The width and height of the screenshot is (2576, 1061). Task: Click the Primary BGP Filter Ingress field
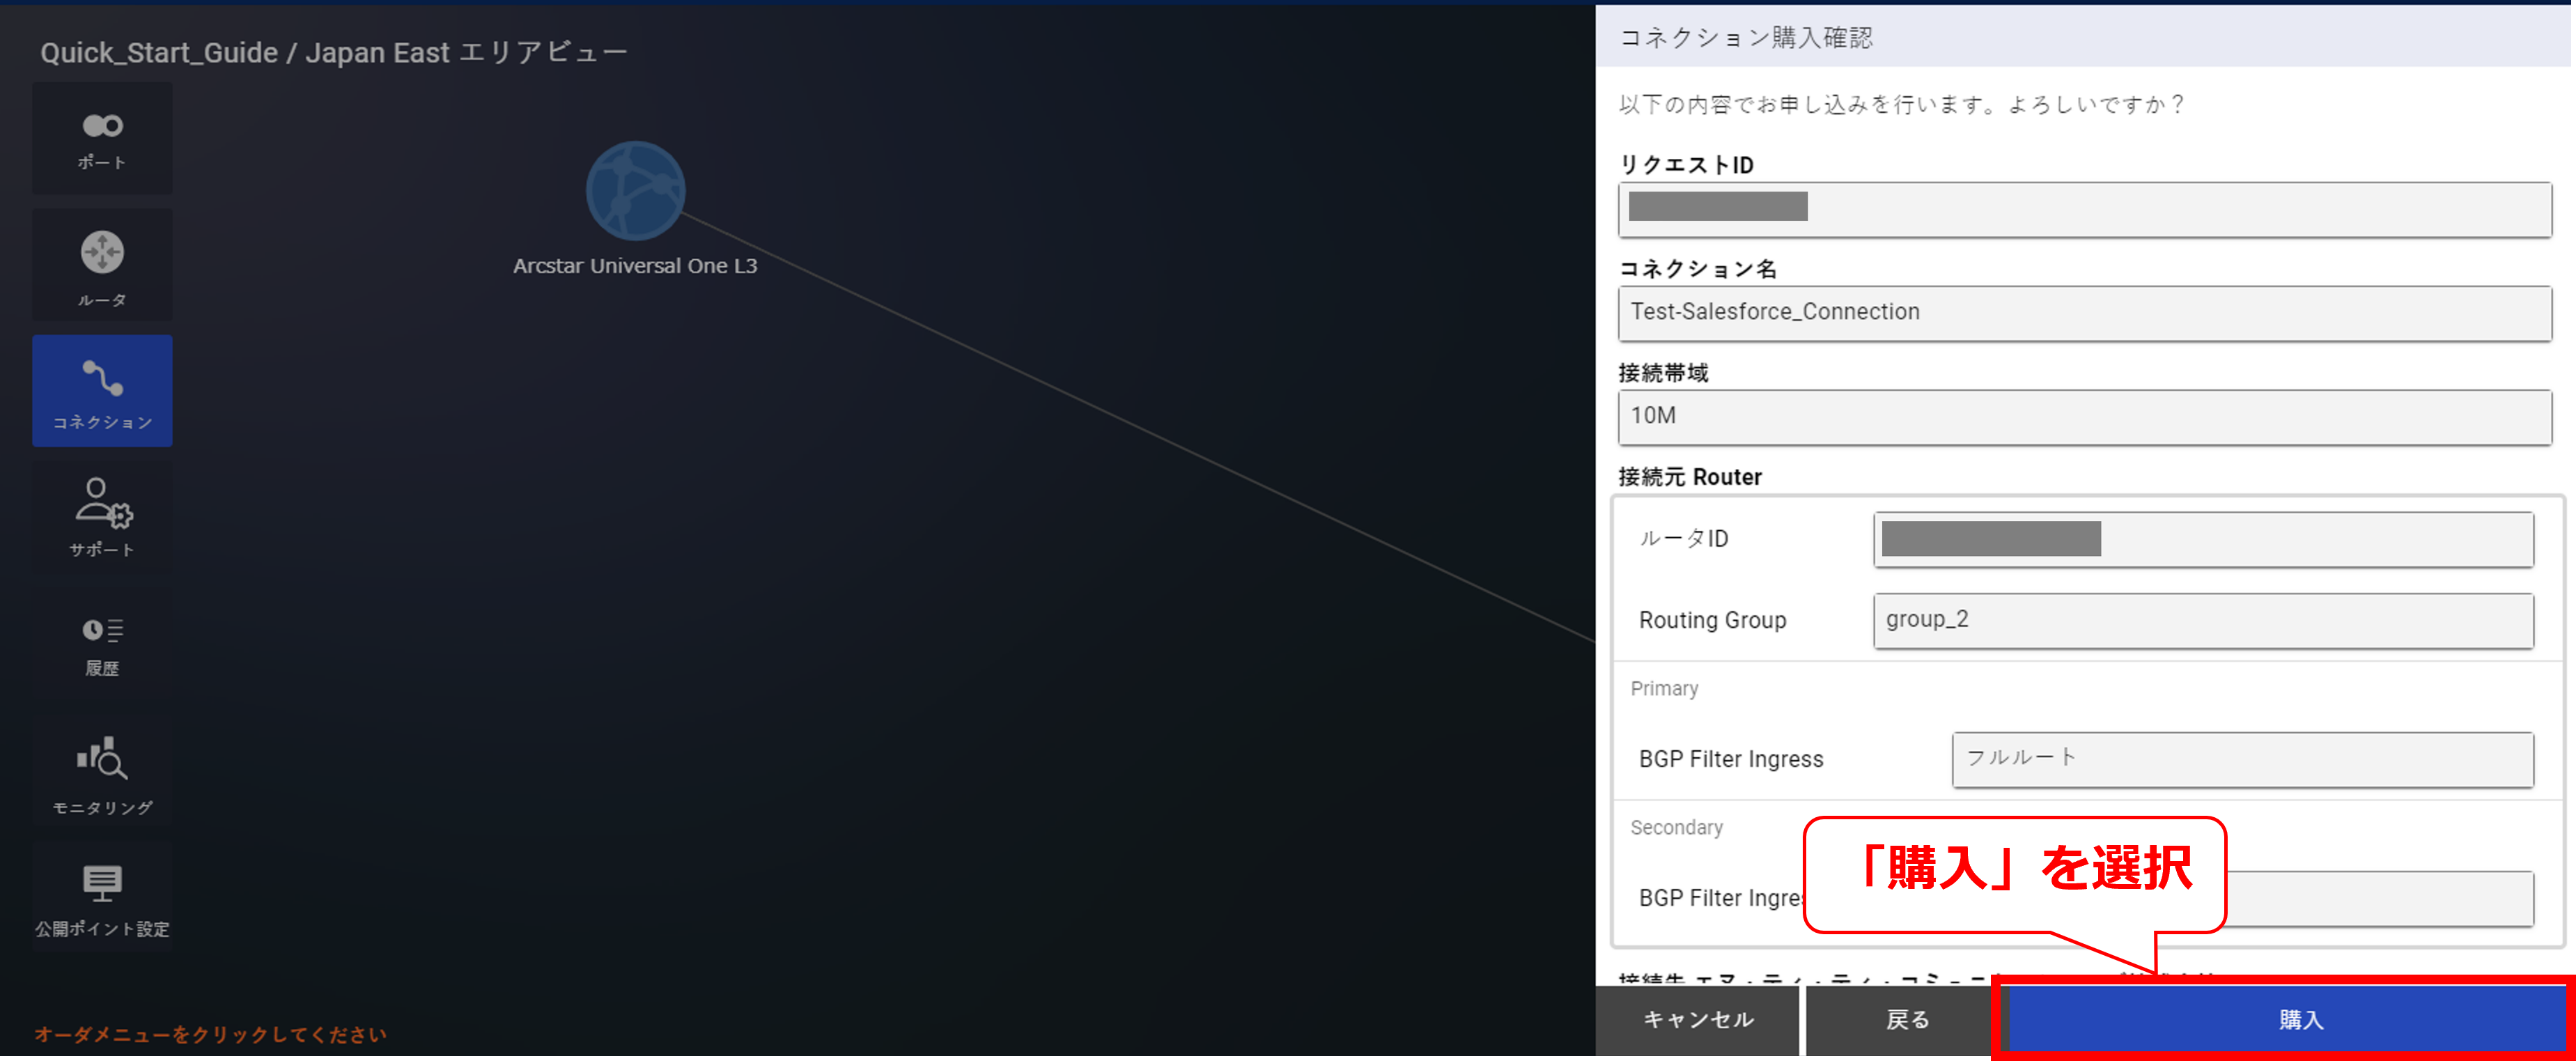pos(2243,759)
